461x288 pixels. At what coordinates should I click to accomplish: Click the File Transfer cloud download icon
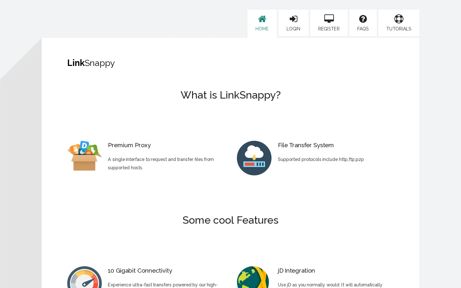click(254, 158)
